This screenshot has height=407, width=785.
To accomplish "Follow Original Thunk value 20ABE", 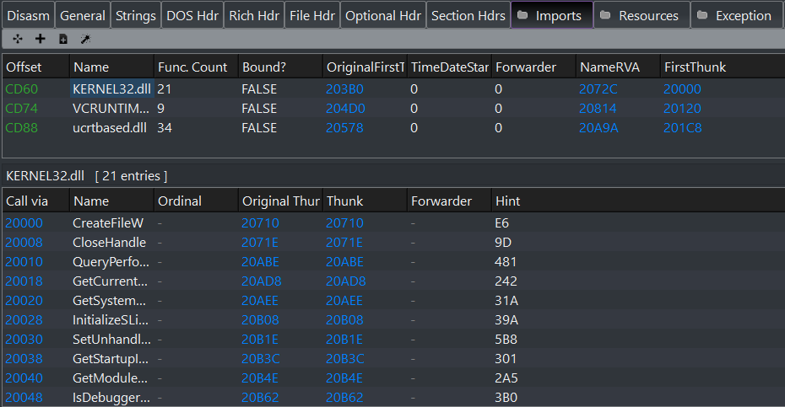I will pos(260,262).
